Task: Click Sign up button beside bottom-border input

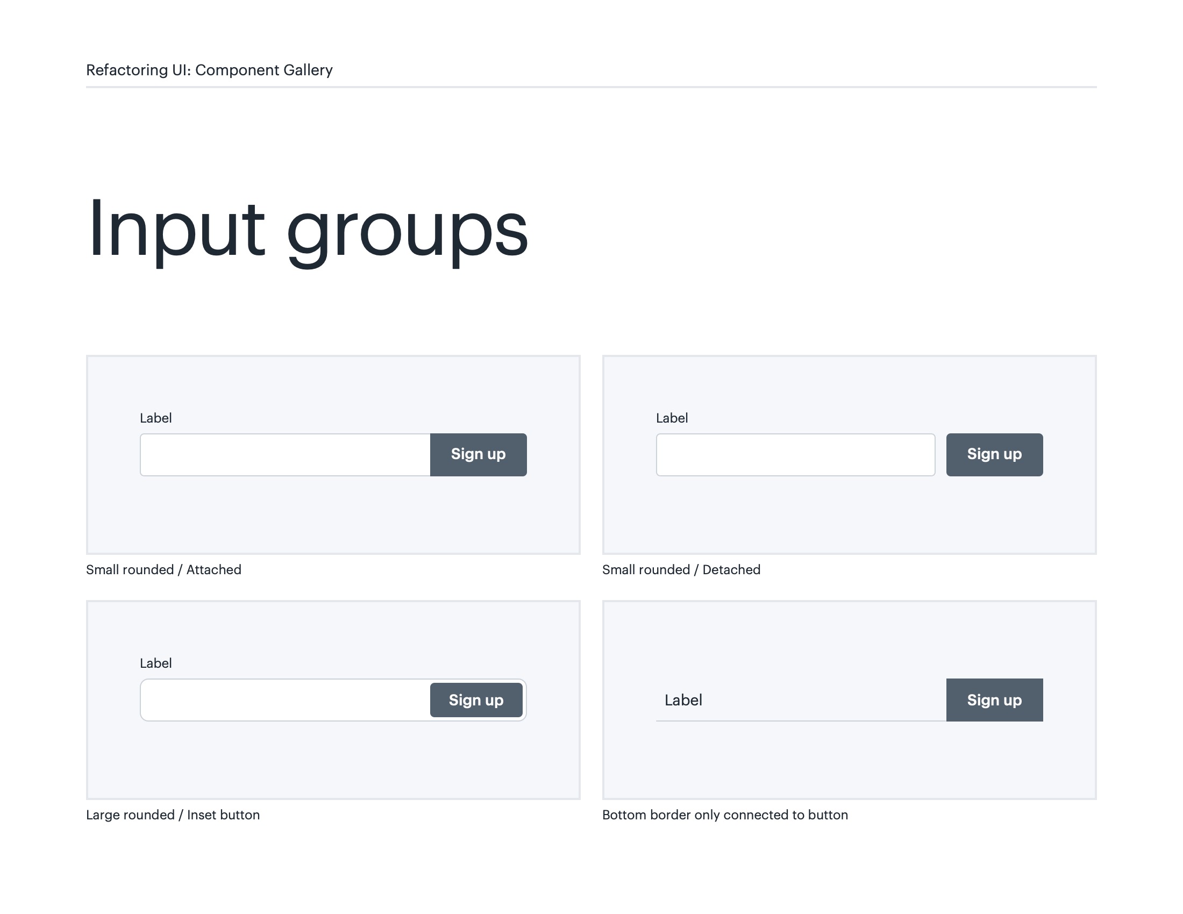Action: [994, 699]
